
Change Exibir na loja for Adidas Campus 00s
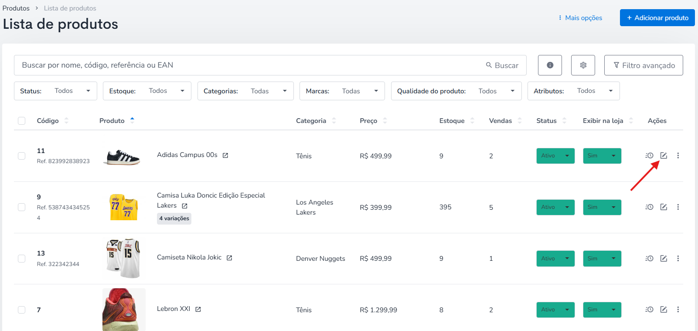tap(602, 156)
